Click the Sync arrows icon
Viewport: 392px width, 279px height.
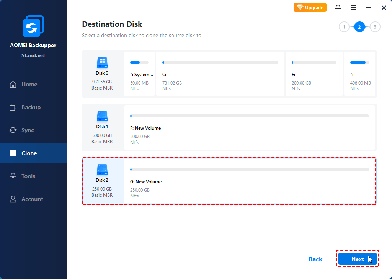(x=13, y=130)
